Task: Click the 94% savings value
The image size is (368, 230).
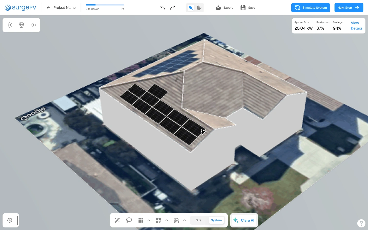Action: pyautogui.click(x=337, y=28)
